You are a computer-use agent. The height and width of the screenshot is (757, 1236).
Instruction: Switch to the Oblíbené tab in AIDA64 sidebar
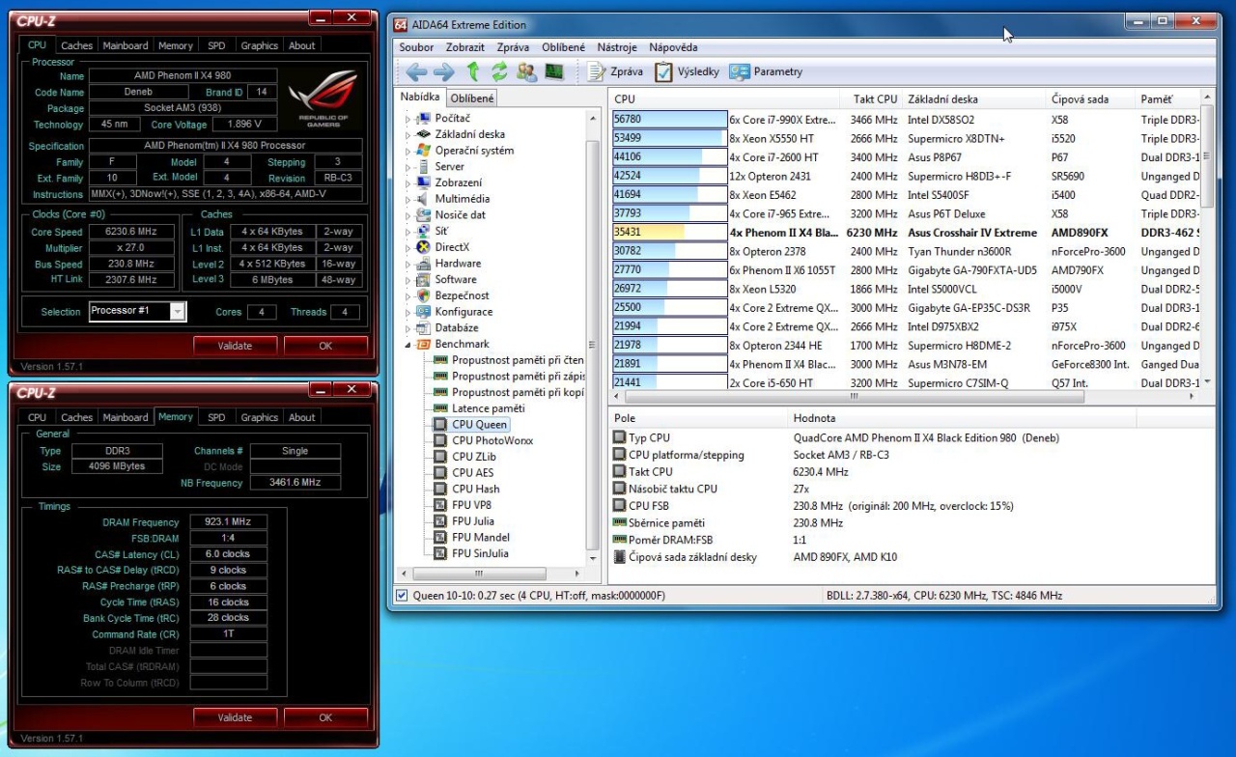click(x=472, y=98)
